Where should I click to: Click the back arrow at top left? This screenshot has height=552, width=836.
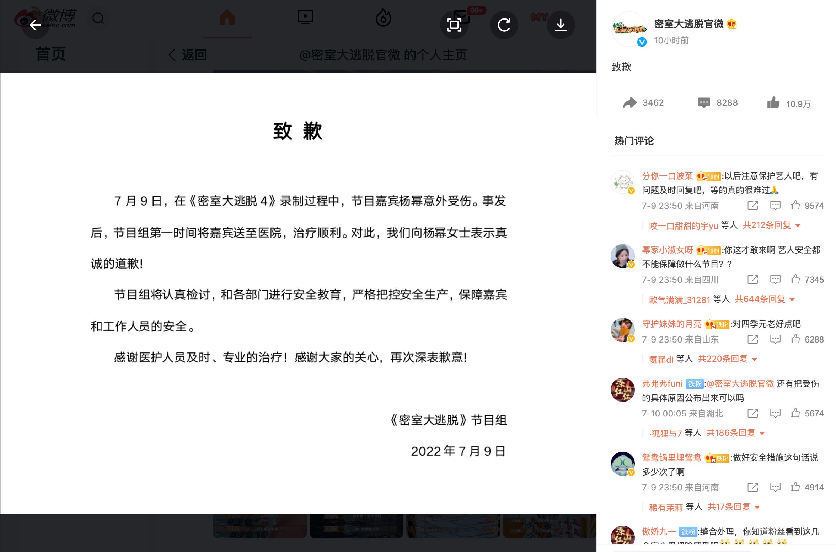[35, 25]
